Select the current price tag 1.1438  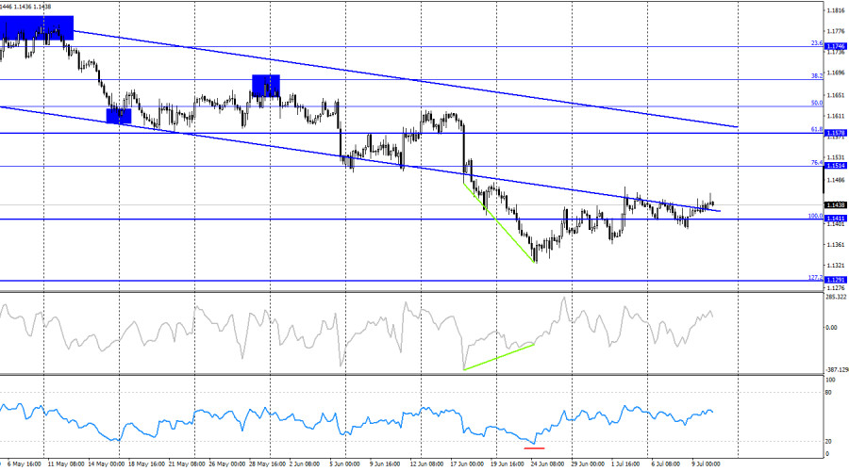click(x=835, y=205)
